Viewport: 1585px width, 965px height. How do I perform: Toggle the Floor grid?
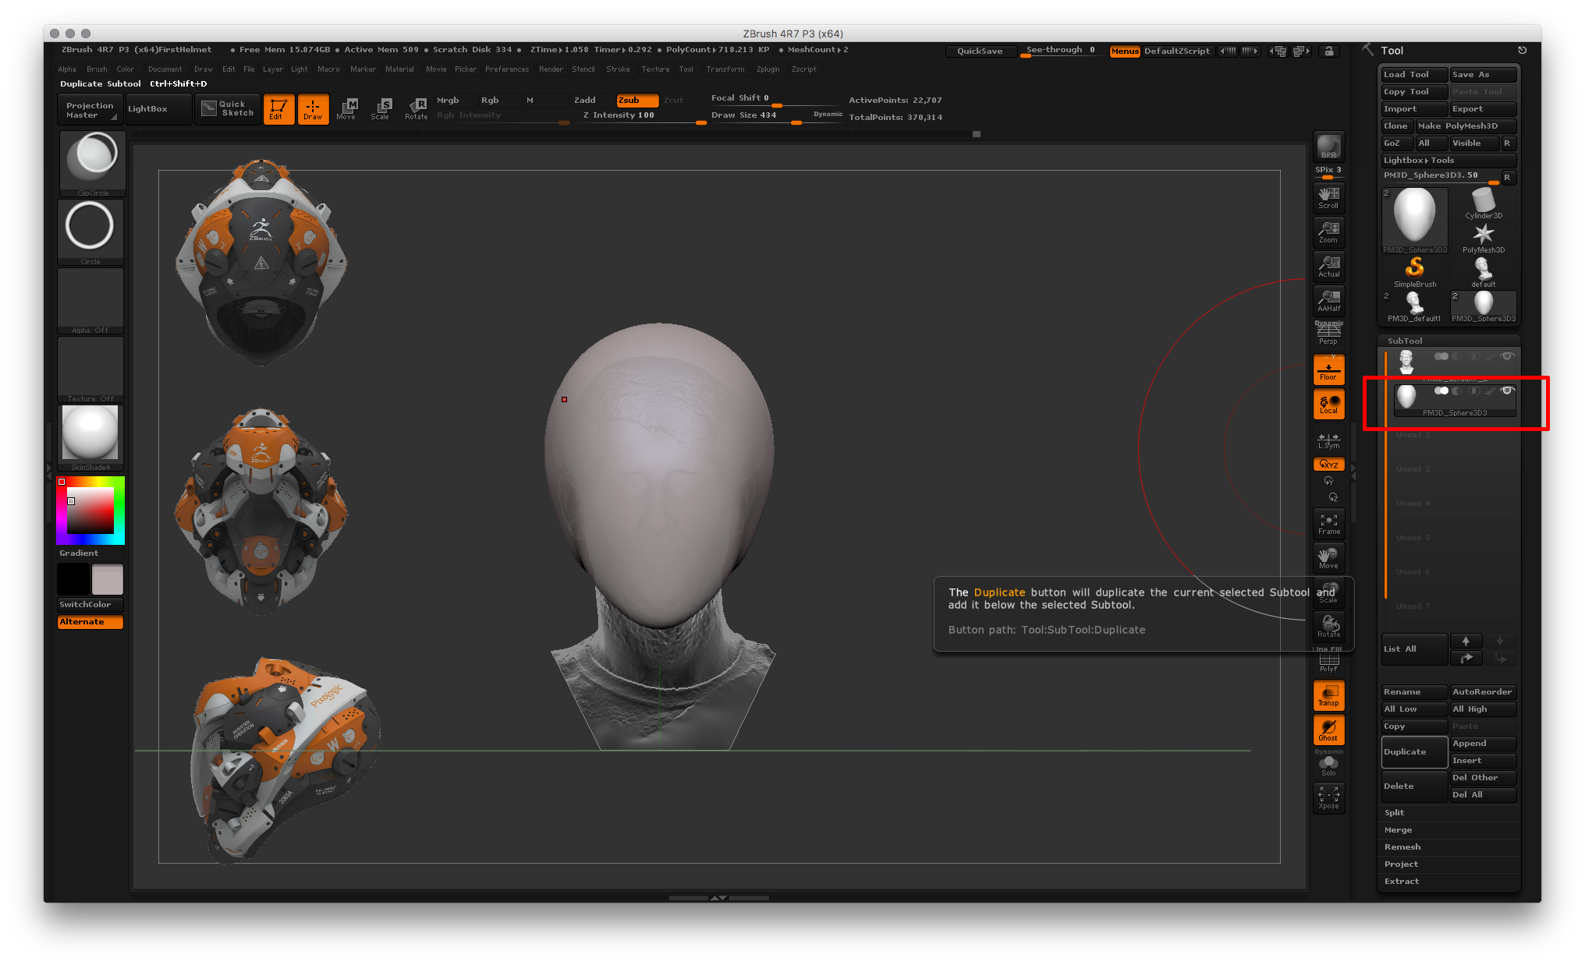pyautogui.click(x=1328, y=369)
